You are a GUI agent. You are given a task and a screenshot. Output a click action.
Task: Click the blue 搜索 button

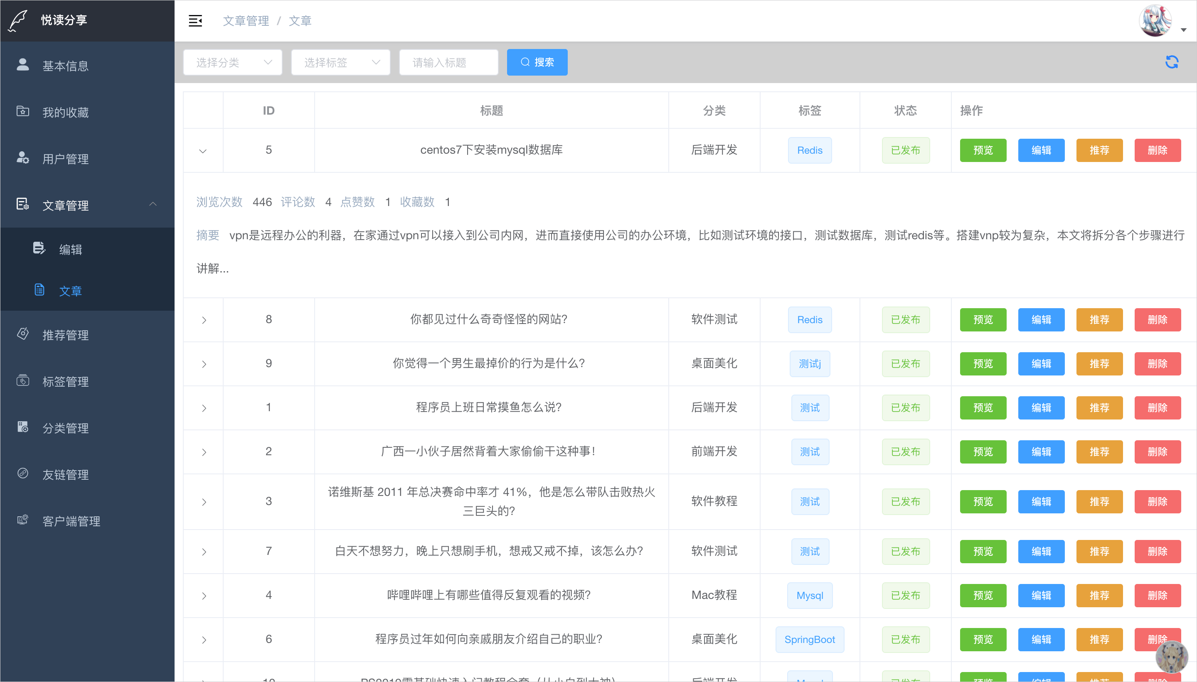(x=537, y=62)
